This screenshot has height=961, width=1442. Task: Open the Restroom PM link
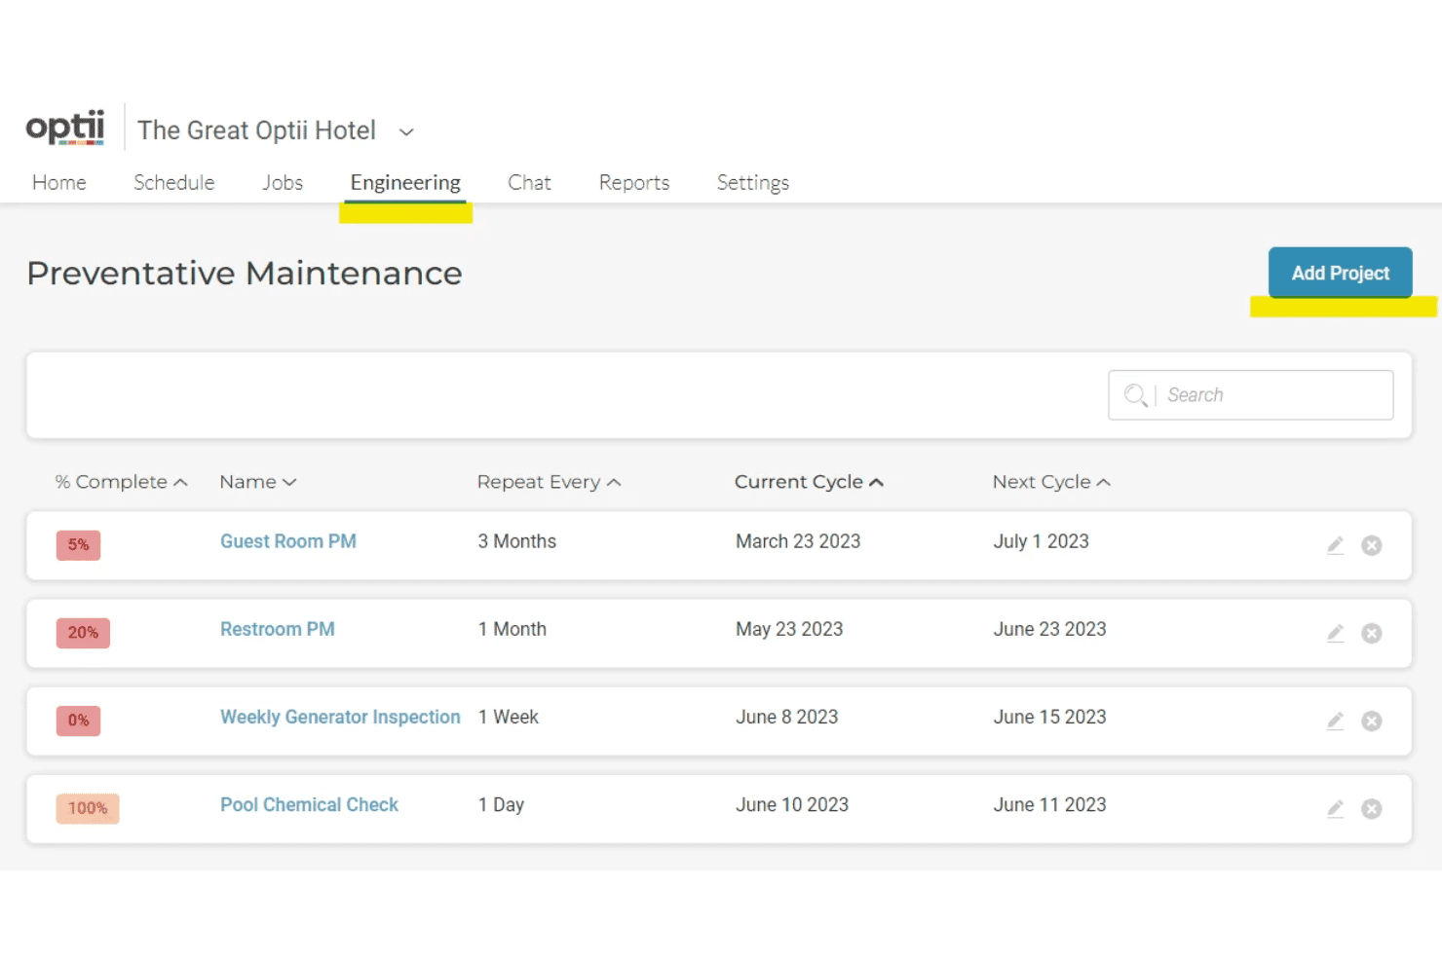[278, 629]
